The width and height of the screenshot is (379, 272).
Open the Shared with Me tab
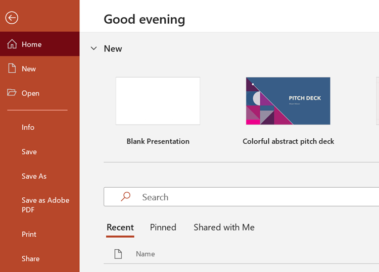tap(224, 227)
